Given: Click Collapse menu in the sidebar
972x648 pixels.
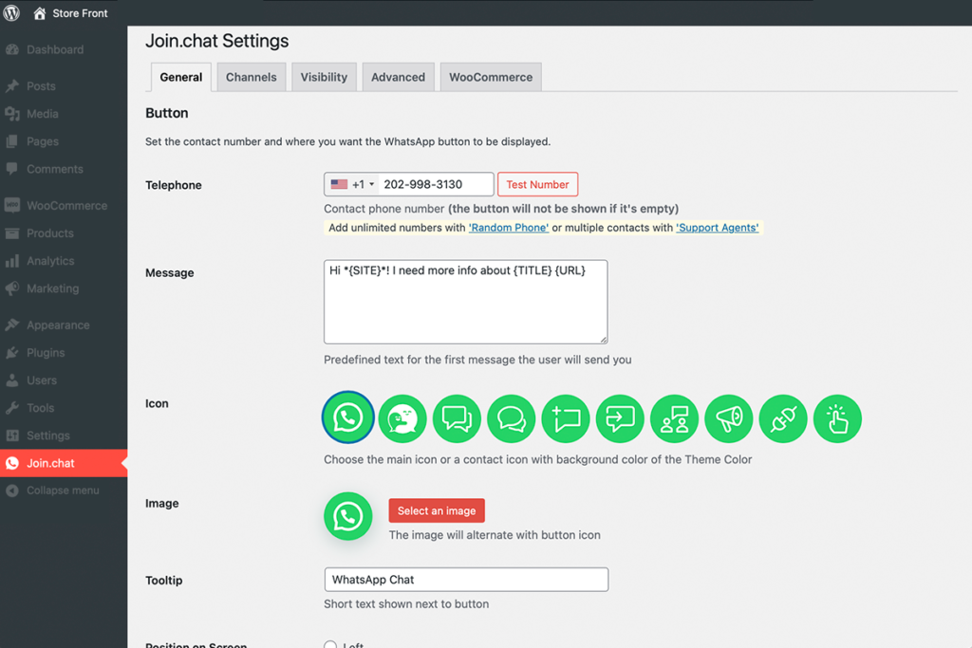Looking at the screenshot, I should [63, 491].
